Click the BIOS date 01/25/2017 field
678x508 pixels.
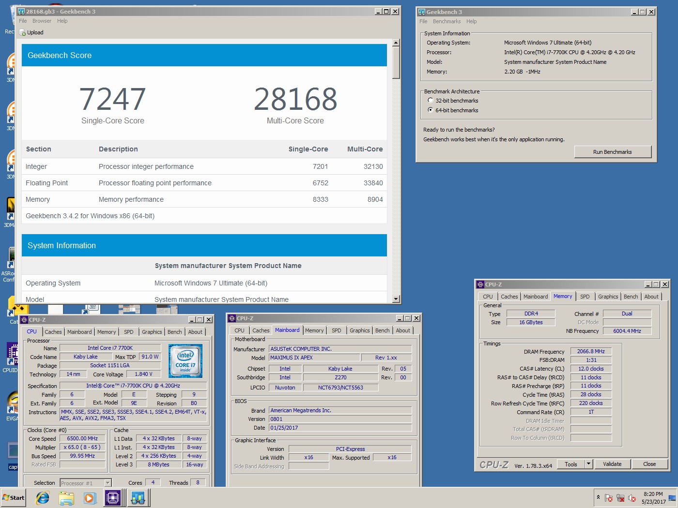point(340,428)
